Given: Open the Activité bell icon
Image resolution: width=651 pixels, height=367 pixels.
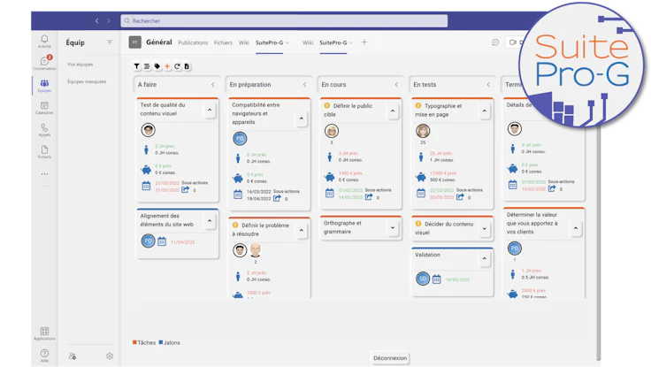Looking at the screenshot, I should [x=44, y=41].
